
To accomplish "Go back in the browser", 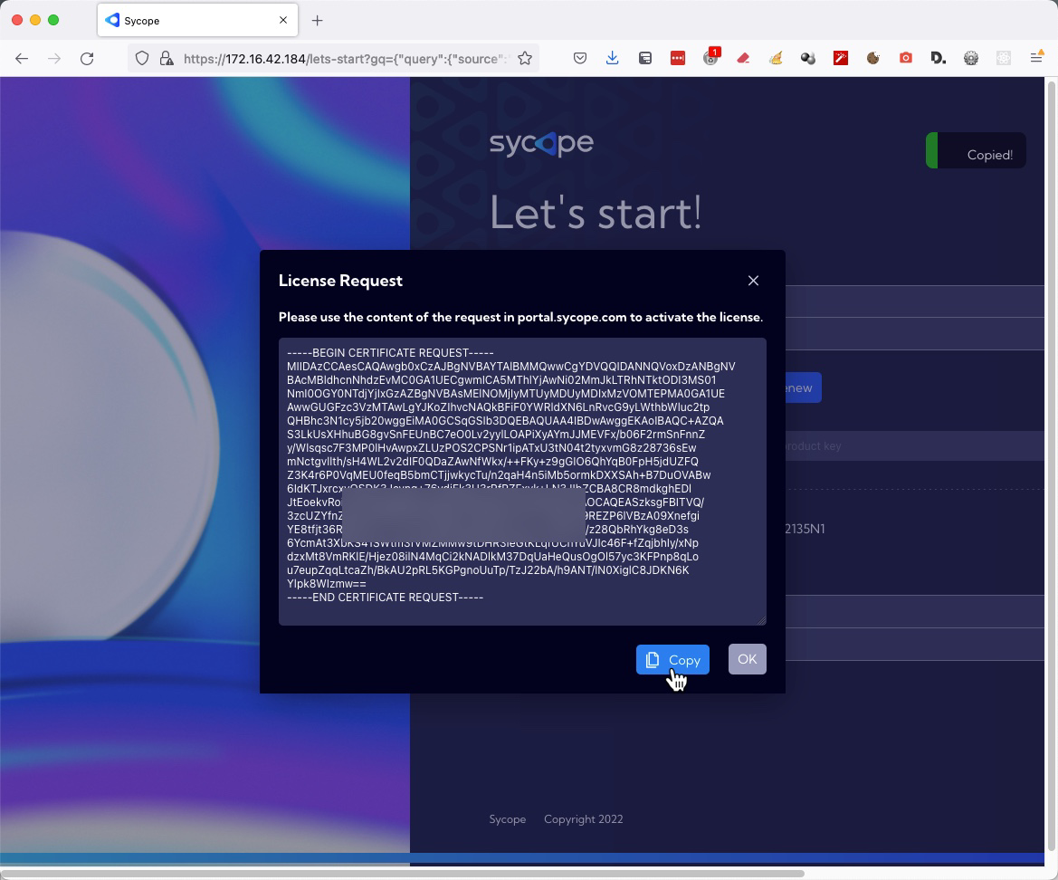I will [22, 59].
